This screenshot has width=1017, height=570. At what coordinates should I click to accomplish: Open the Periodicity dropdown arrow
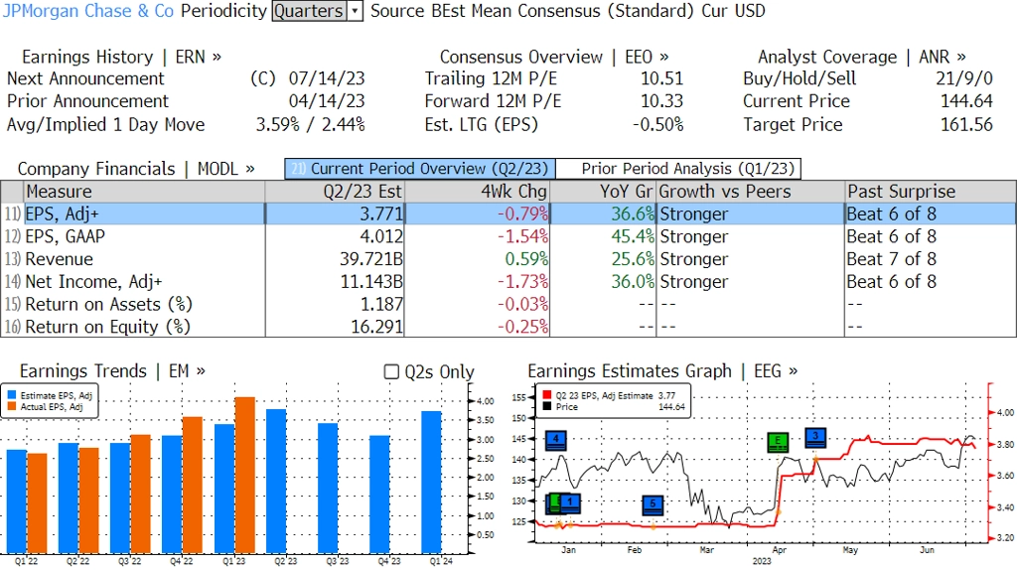356,11
